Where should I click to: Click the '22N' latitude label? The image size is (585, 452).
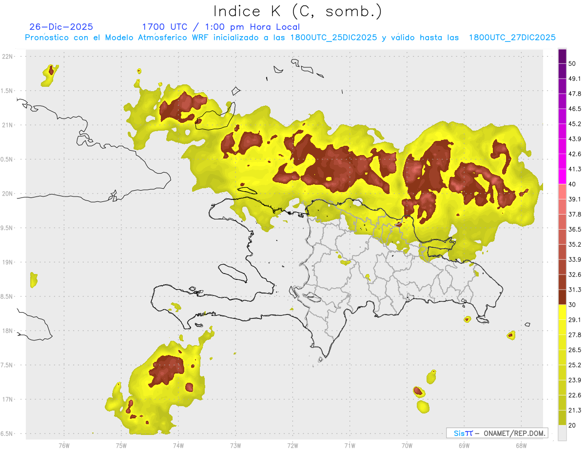click(x=8, y=57)
